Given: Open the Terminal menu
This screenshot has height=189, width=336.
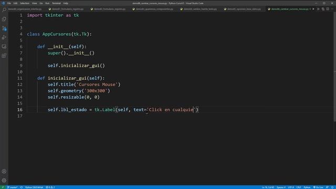Looking at the screenshot, I should (56, 3).
